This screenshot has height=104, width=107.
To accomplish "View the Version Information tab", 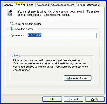I will (87, 5).
